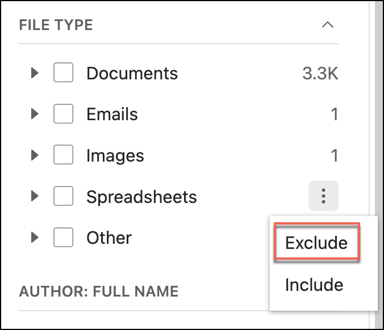Image resolution: width=384 pixels, height=330 pixels.
Task: Choose Exclude from the popup menu
Action: point(316,243)
